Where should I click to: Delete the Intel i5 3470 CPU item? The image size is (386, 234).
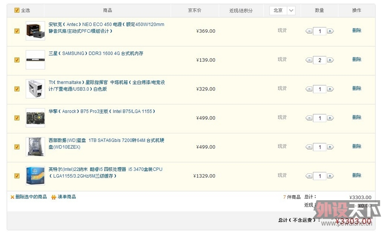tap(357, 175)
